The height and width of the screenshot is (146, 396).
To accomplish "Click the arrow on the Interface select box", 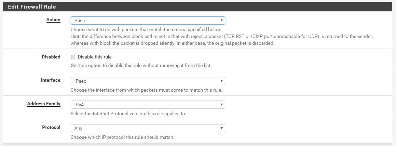I will click(x=221, y=81).
